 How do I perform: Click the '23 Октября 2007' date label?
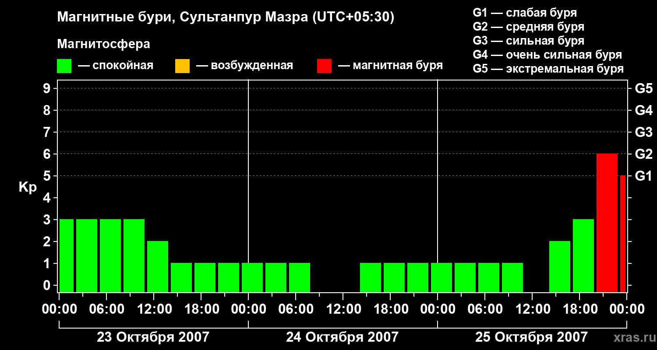click(x=153, y=337)
